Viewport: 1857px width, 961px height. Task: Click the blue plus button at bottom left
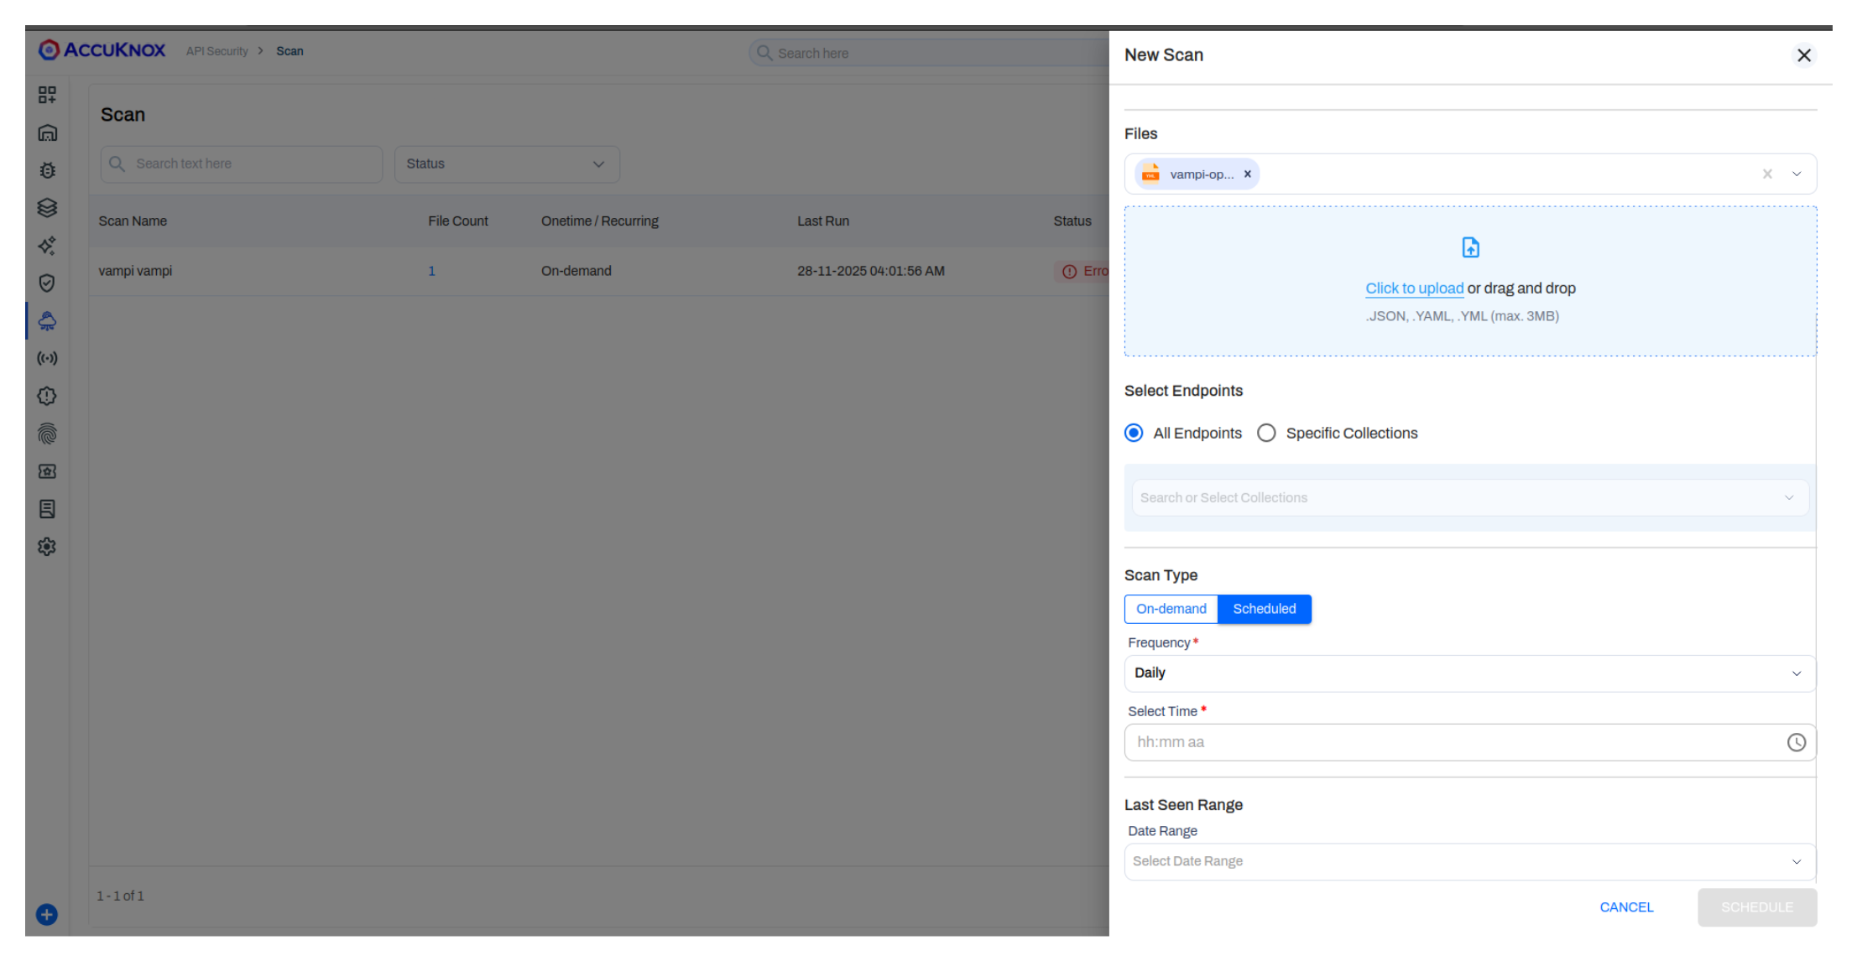point(47,915)
